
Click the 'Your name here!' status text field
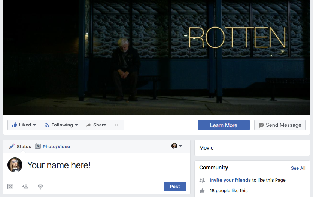(x=59, y=165)
